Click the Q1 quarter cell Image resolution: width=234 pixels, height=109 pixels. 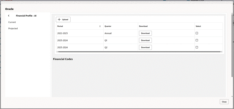(120, 40)
